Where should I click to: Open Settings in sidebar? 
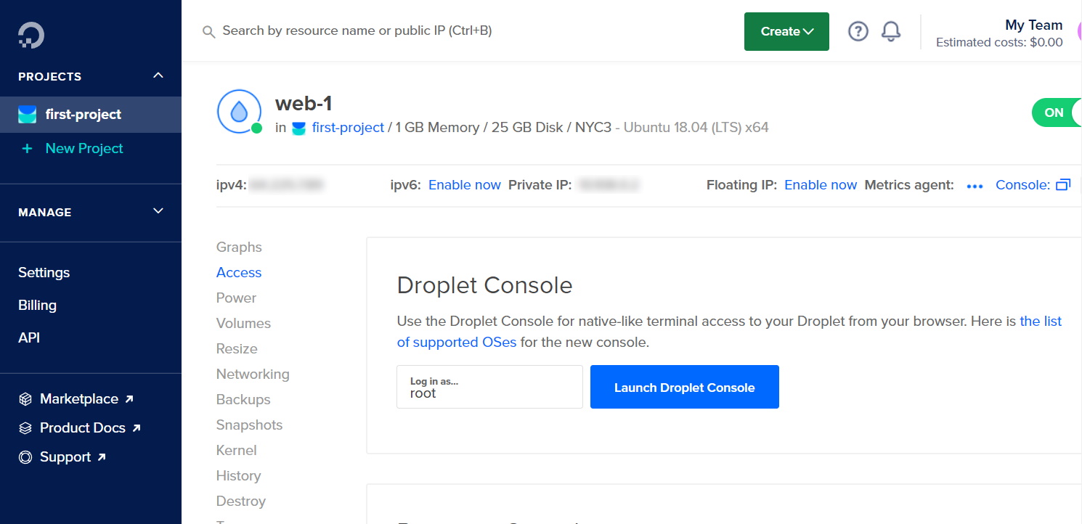click(44, 273)
